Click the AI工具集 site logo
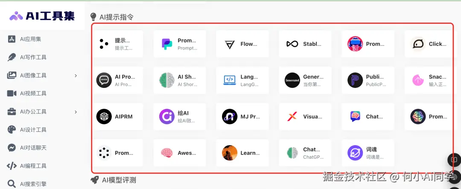This screenshot has height=189, width=461. click(42, 16)
